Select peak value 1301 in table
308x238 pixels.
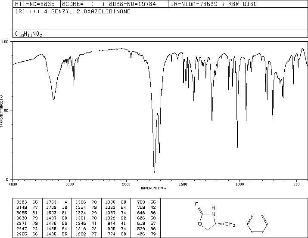[81, 218]
